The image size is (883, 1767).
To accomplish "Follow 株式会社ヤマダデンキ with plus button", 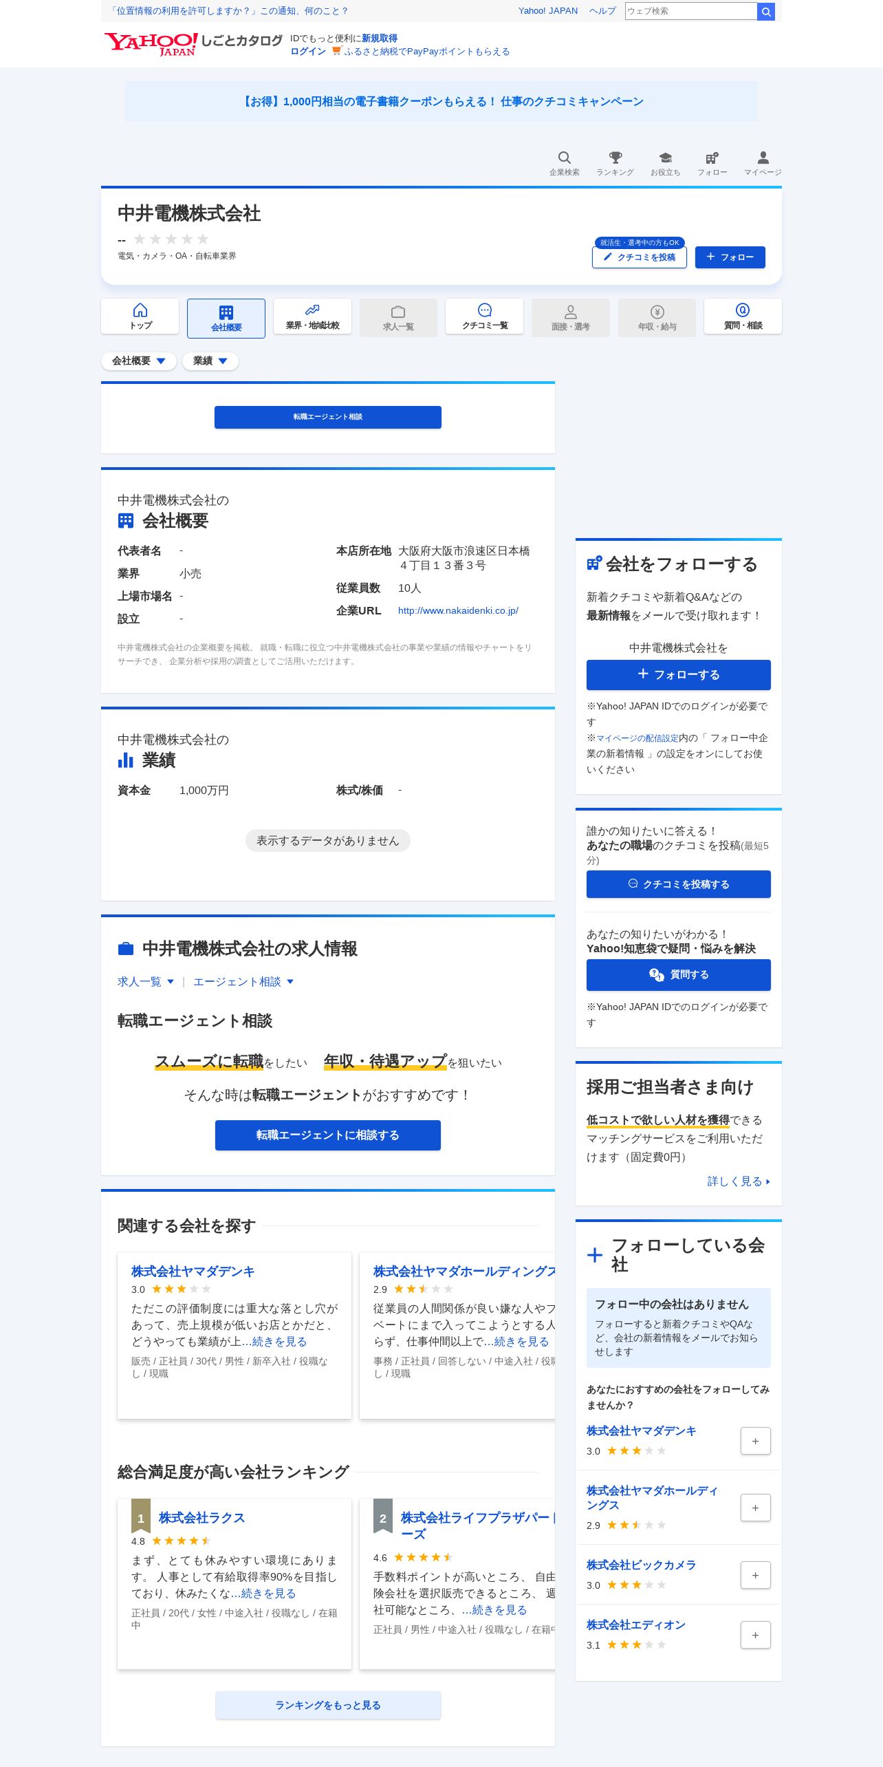I will point(755,1441).
